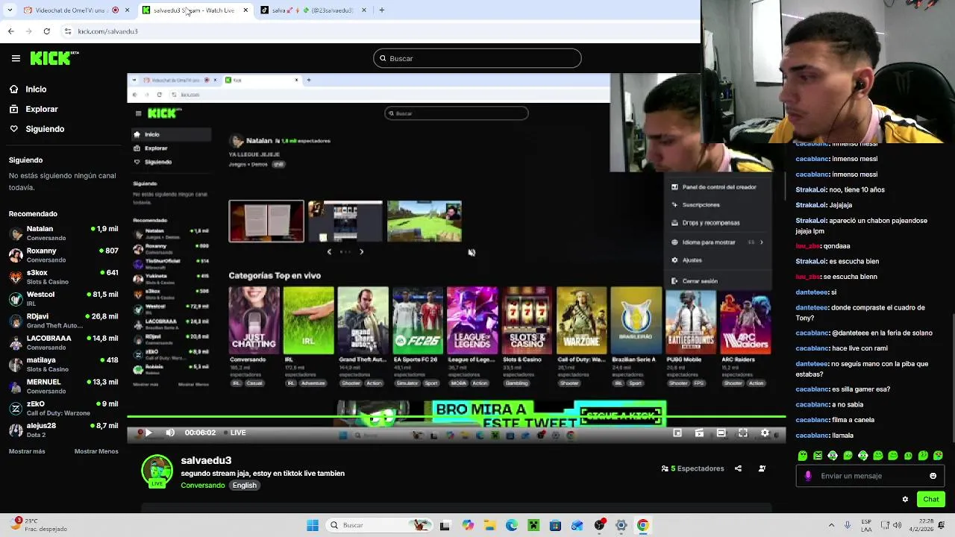Collapse list with Mostrar Menos

[96, 451]
